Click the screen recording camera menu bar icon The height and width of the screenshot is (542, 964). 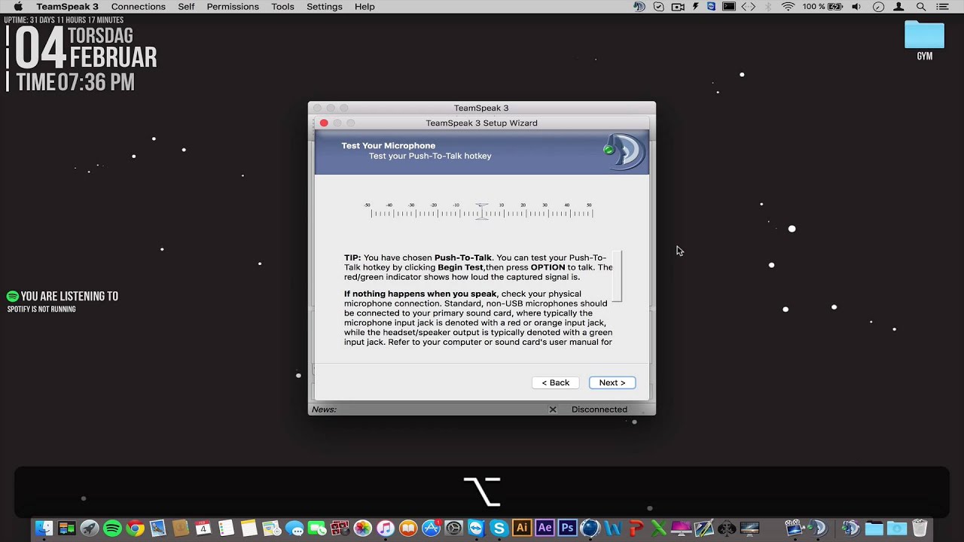click(x=678, y=7)
